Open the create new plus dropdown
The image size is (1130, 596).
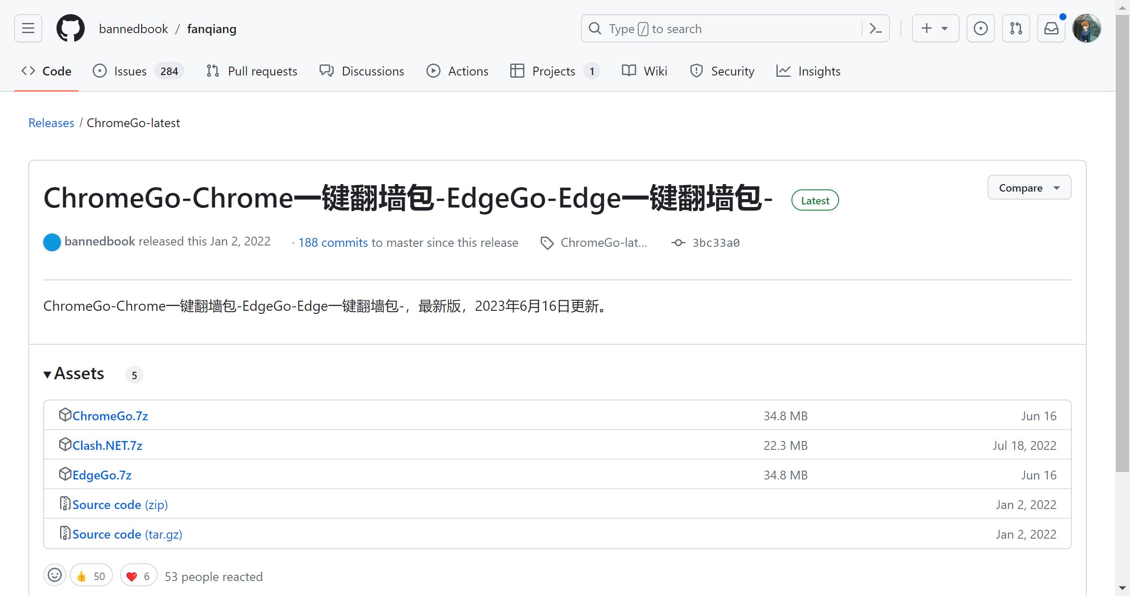click(x=935, y=29)
